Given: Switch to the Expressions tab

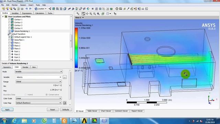Looking at the screenshot, I should (27, 13).
